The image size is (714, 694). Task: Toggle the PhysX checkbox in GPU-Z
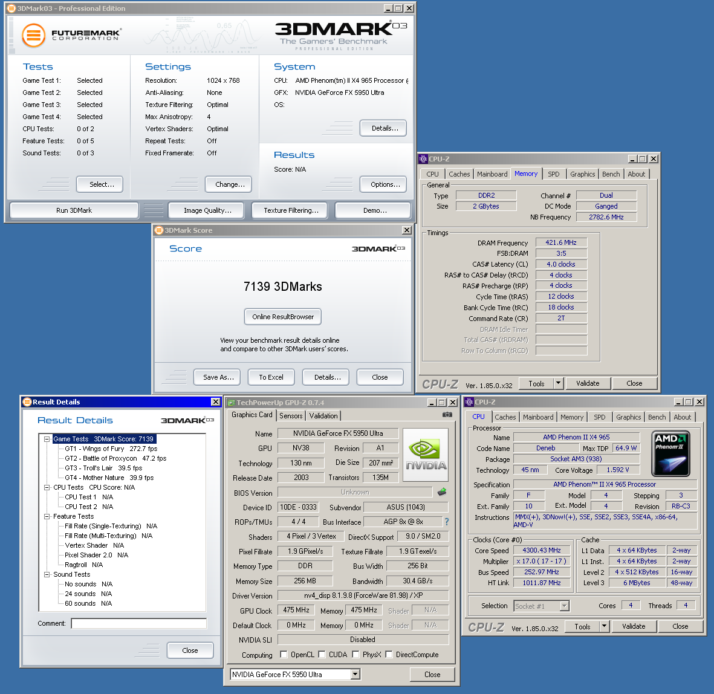click(355, 654)
